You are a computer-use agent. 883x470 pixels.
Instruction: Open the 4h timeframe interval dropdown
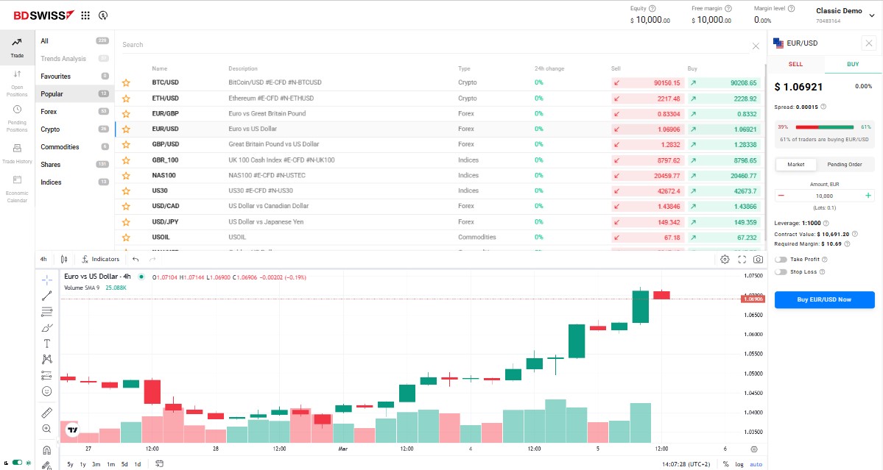pyautogui.click(x=43, y=259)
